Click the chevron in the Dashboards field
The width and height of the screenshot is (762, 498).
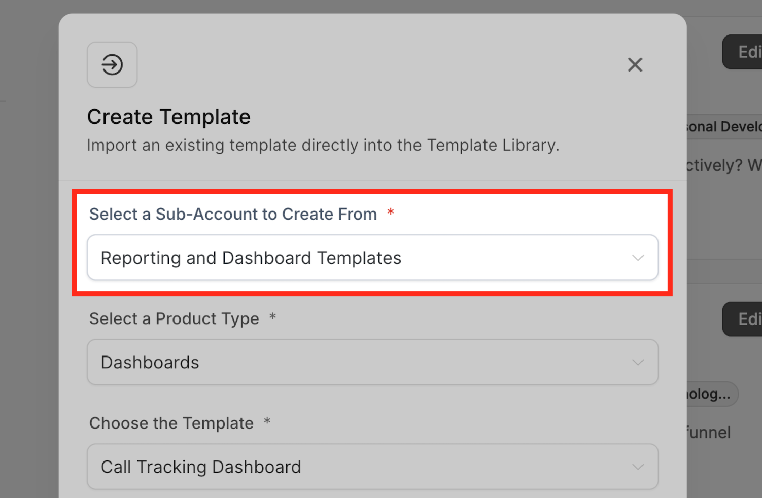(x=638, y=362)
